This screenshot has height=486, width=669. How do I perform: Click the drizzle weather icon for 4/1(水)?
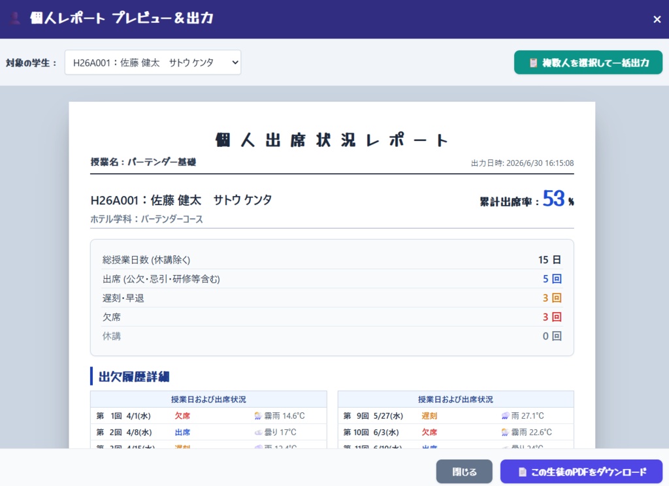point(257,415)
